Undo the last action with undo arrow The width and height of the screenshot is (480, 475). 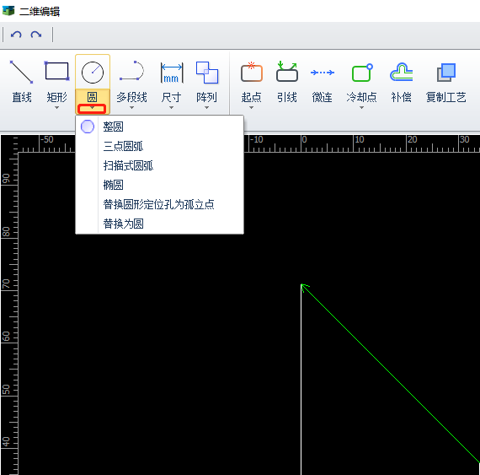click(16, 35)
